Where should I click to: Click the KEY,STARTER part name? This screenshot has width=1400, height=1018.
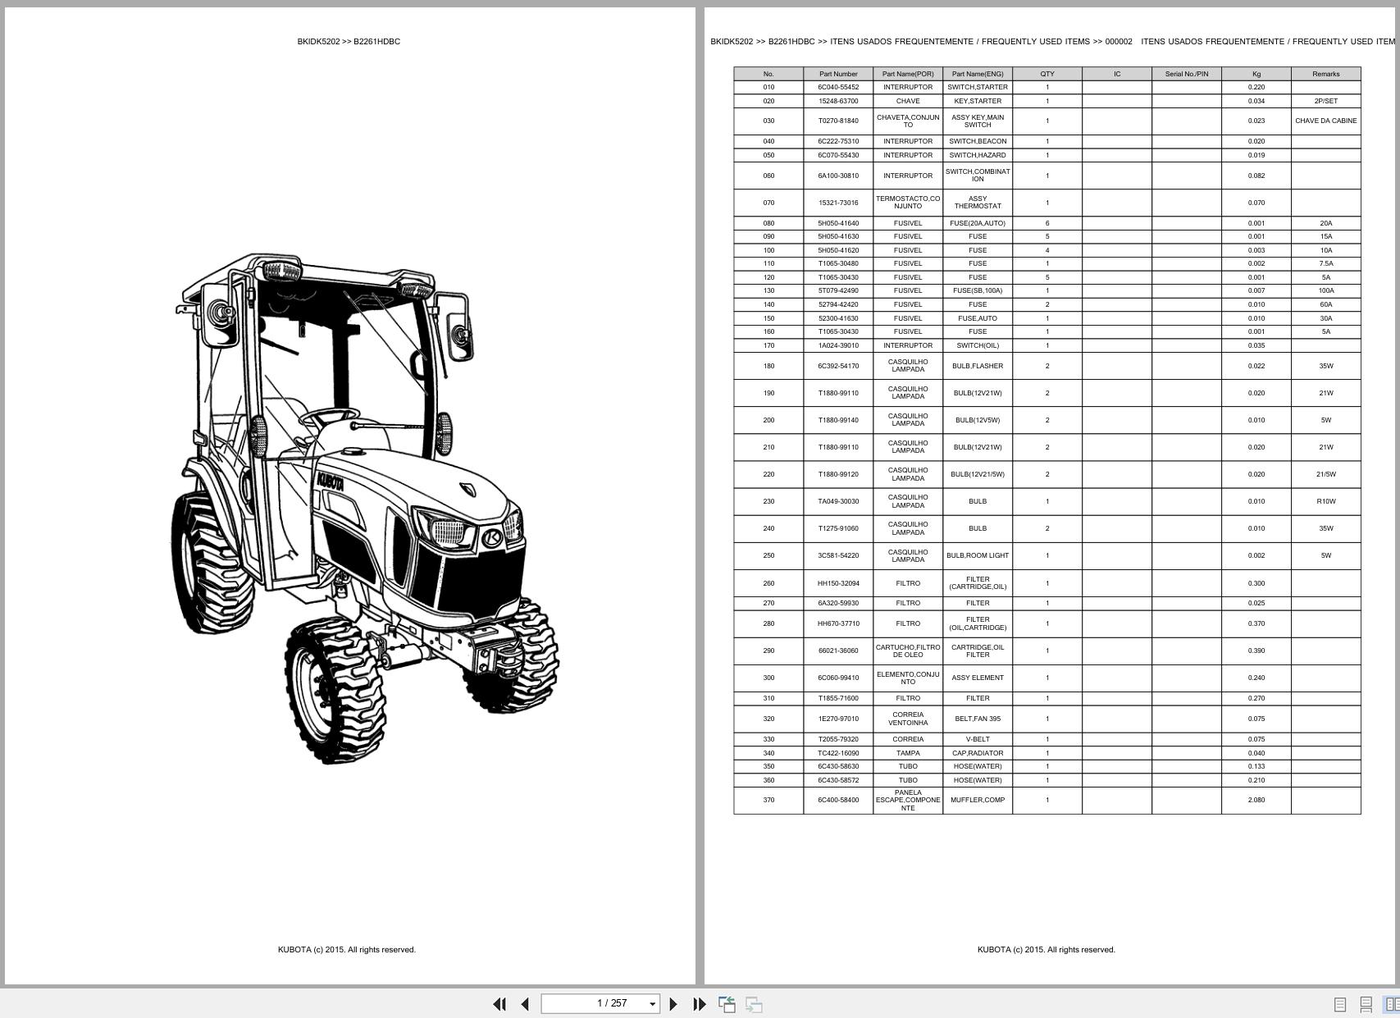pyautogui.click(x=978, y=101)
